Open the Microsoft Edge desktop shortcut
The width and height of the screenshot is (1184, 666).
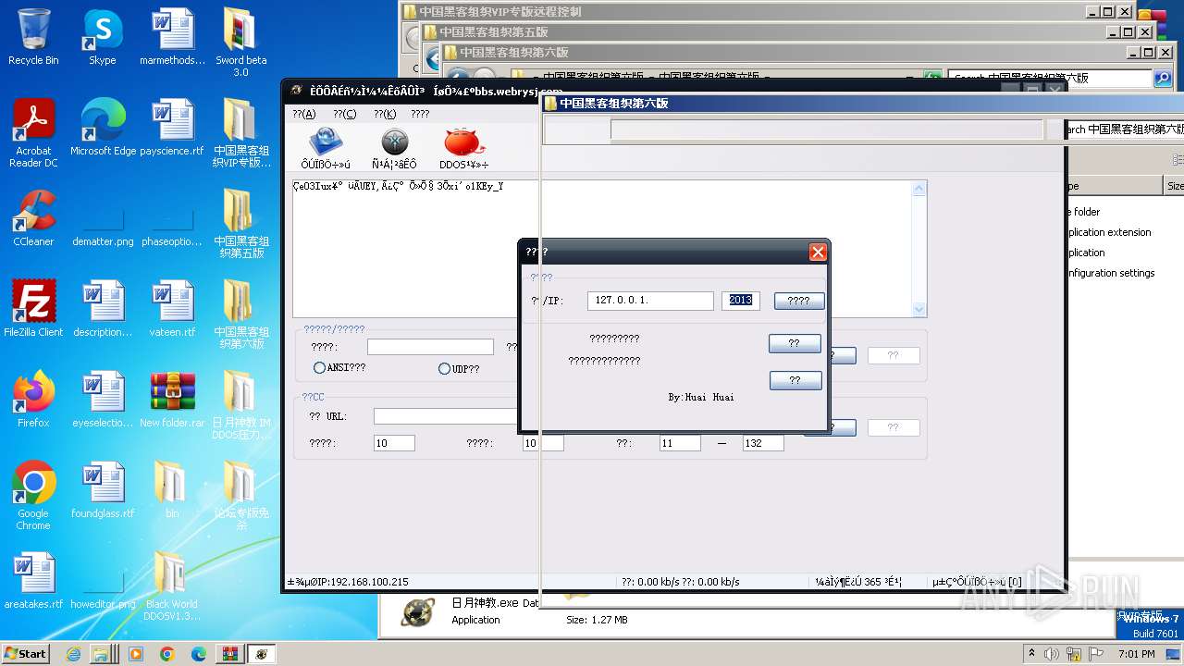[103, 128]
